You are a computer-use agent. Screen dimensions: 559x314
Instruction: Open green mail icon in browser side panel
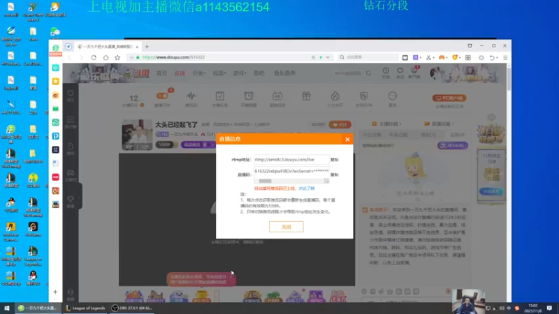point(56,109)
